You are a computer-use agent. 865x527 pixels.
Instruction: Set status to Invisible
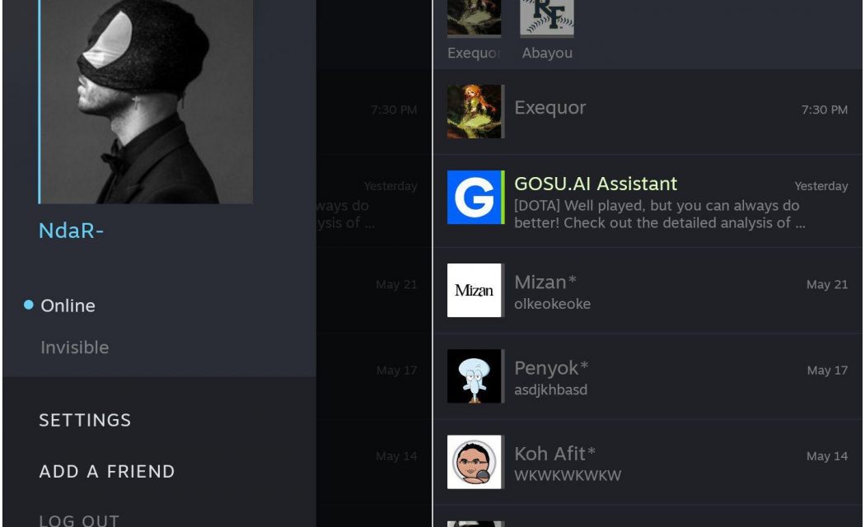74,347
